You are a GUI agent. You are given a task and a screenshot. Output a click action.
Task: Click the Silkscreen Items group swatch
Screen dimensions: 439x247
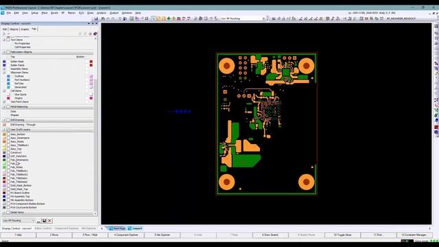4,73
